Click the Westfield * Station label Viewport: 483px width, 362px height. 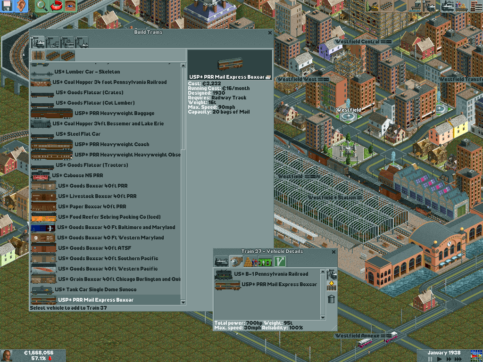click(335, 197)
